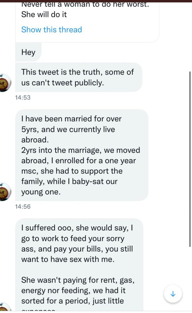The height and width of the screenshot is (313, 192).
Task: Tap the scroll-to-latest down arrow button
Action: tap(173, 294)
